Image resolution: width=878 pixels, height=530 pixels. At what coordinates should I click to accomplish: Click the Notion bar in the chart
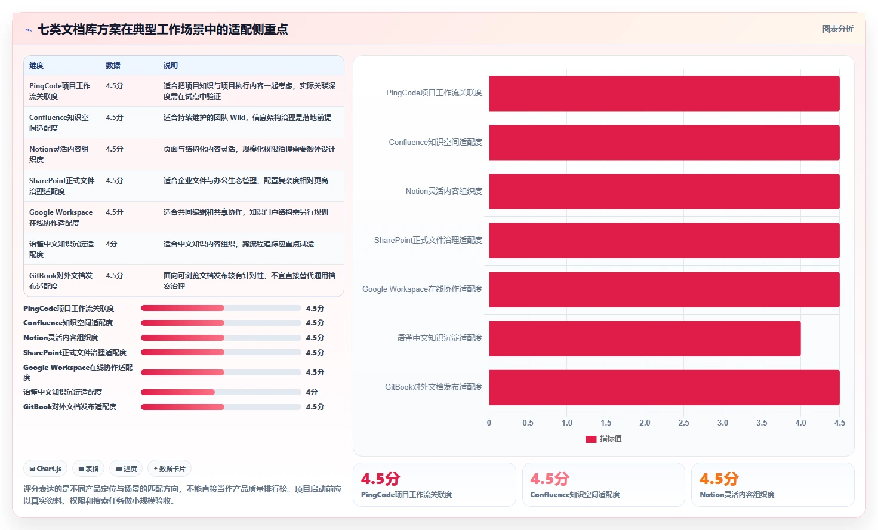(664, 191)
